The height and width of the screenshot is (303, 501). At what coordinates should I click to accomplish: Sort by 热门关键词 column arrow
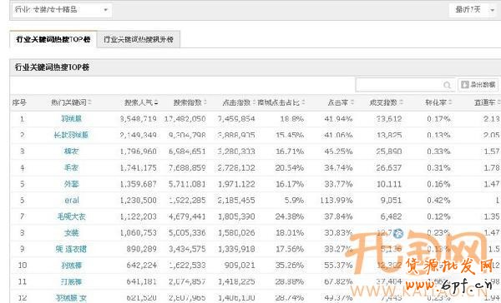[x=90, y=102]
